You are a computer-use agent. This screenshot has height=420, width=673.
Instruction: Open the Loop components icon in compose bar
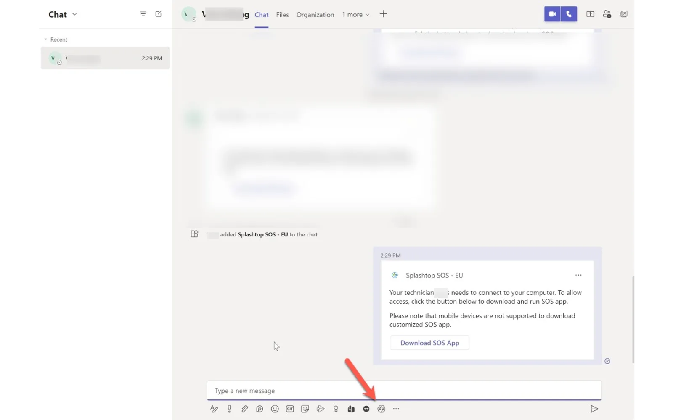click(x=260, y=409)
